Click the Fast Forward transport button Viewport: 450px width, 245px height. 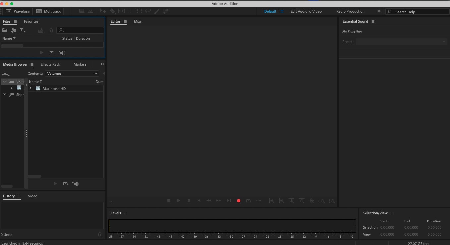click(x=218, y=201)
